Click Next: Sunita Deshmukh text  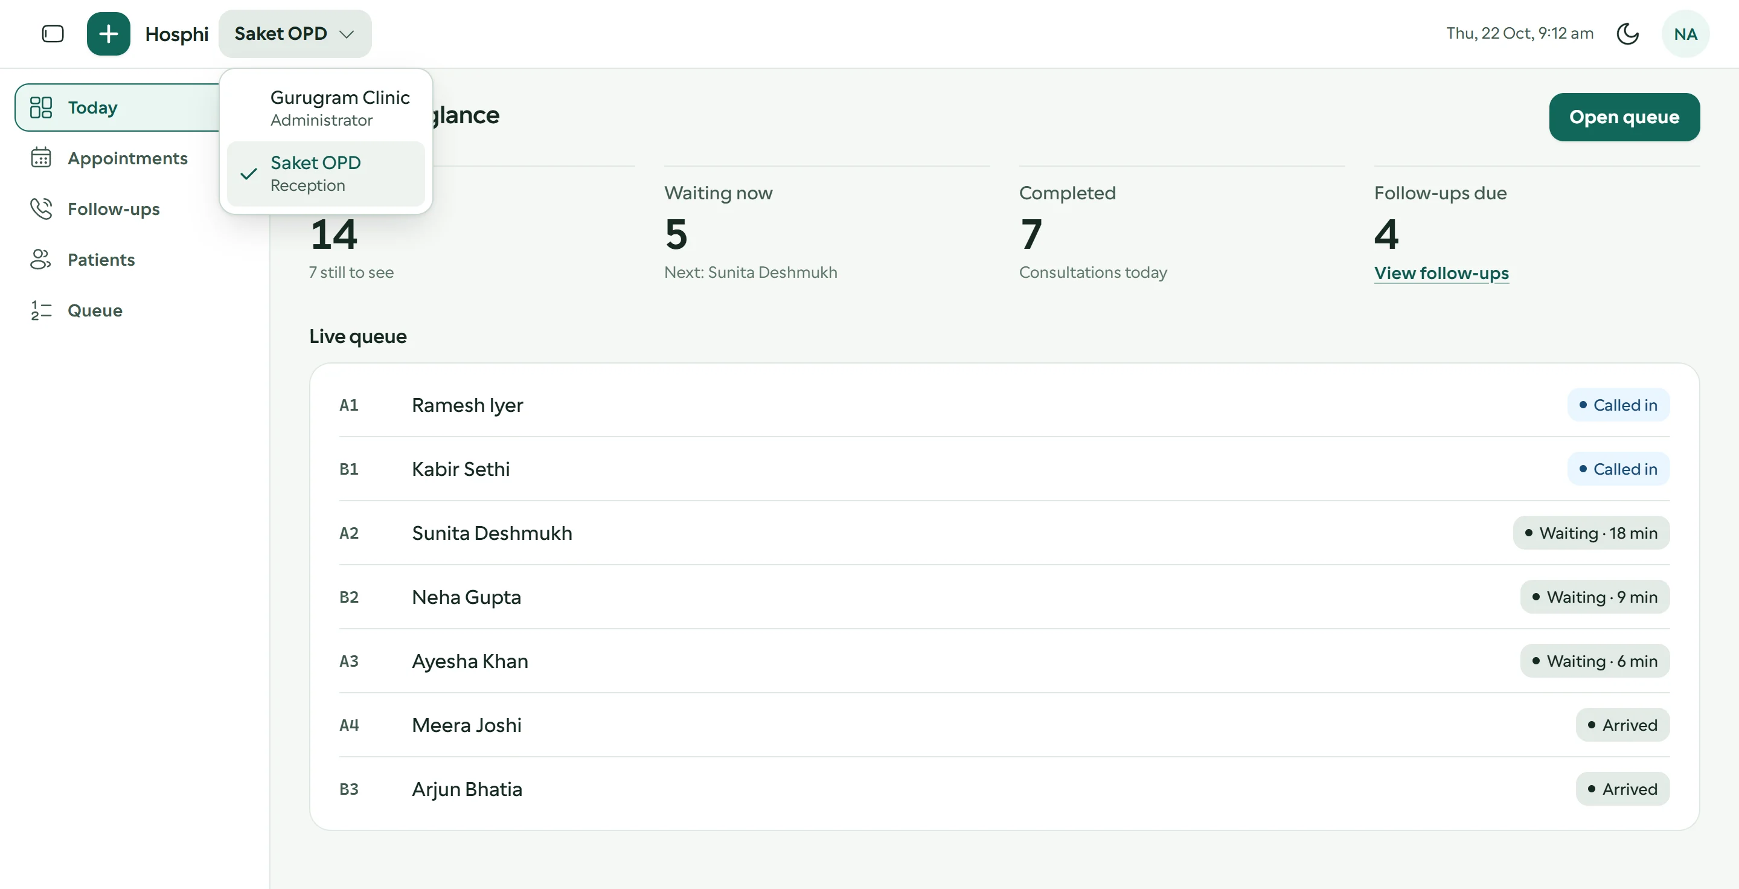click(x=750, y=272)
